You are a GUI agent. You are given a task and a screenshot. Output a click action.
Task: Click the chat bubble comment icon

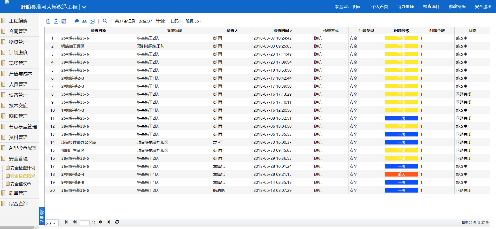(77, 21)
